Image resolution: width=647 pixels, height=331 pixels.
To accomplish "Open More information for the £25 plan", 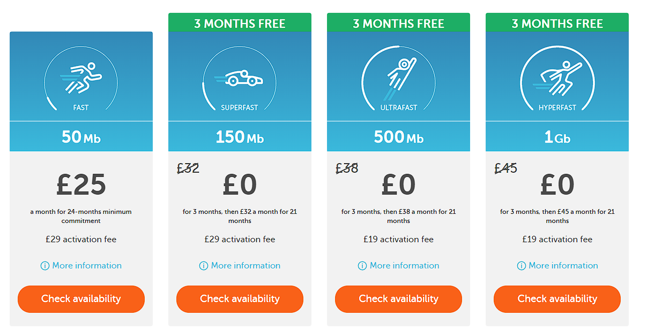I will tap(87, 266).
